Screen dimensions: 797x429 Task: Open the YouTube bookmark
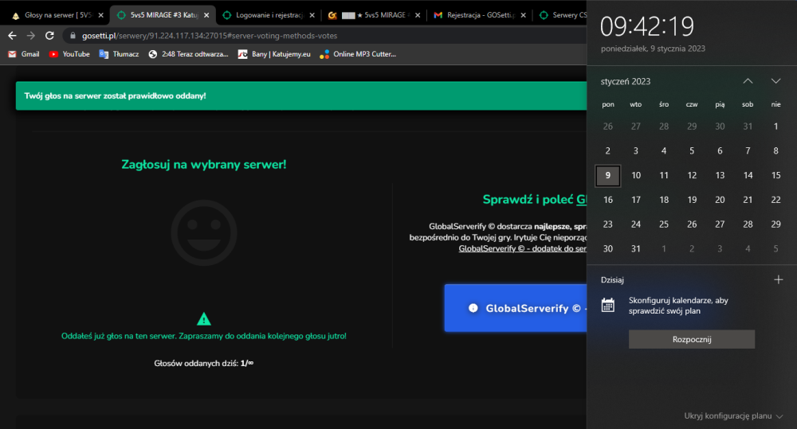tap(69, 54)
